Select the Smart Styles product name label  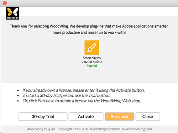coord(92,58)
